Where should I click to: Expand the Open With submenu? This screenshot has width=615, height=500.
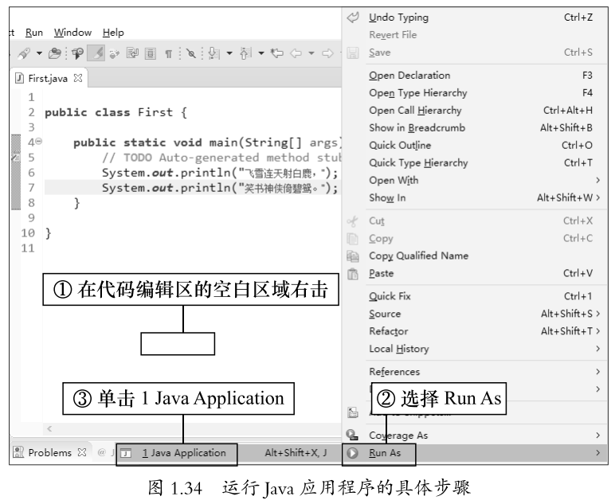coord(474,180)
